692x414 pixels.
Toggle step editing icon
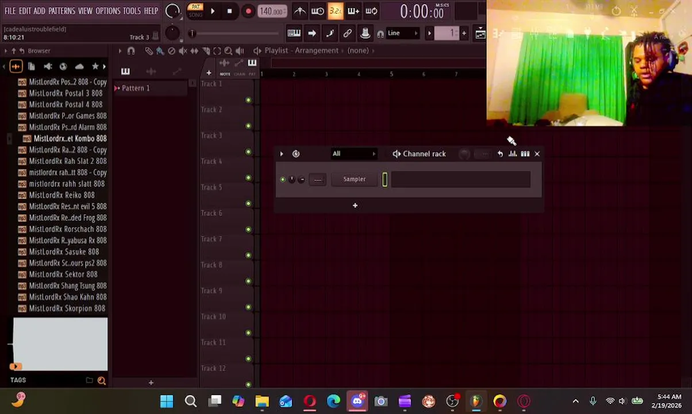tap(329, 33)
